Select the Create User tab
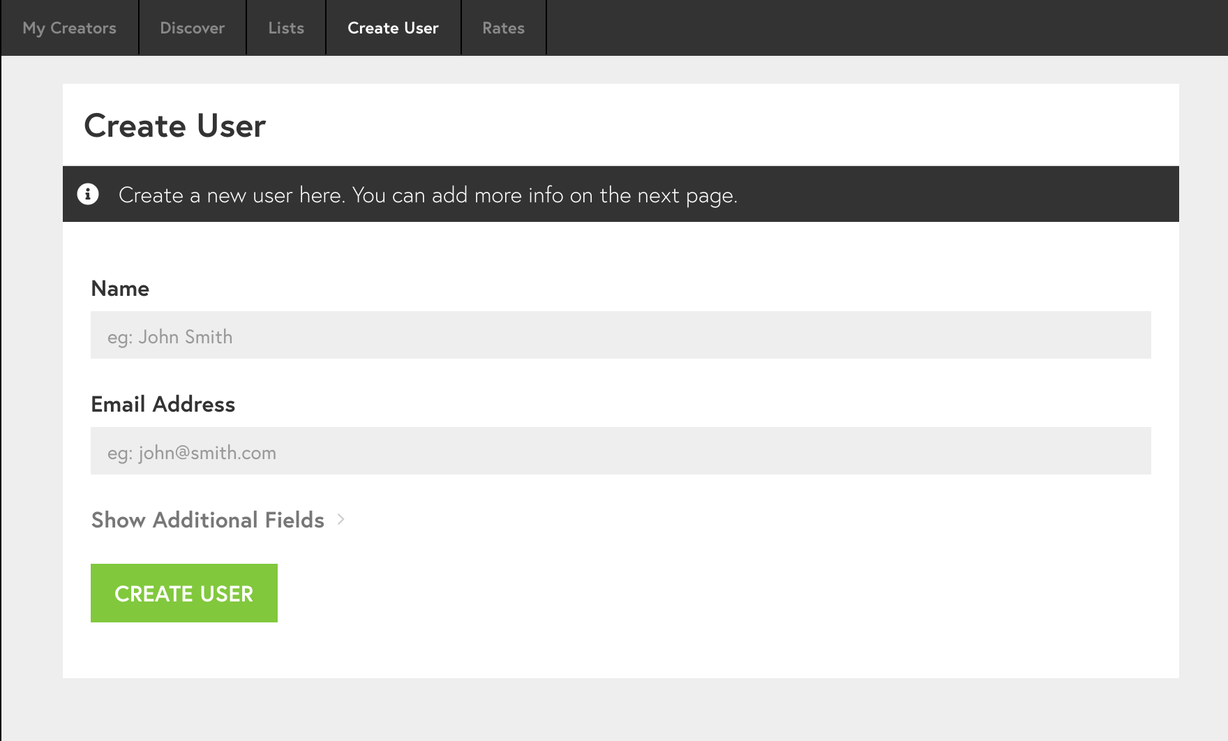 [394, 28]
